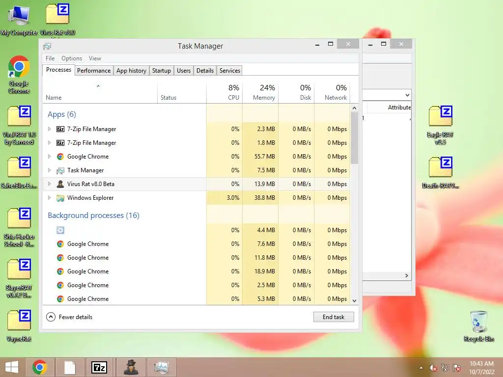The width and height of the screenshot is (503, 377).
Task: Click the Virus Rat v8.0 Beta spy icon
Action: click(x=60, y=184)
